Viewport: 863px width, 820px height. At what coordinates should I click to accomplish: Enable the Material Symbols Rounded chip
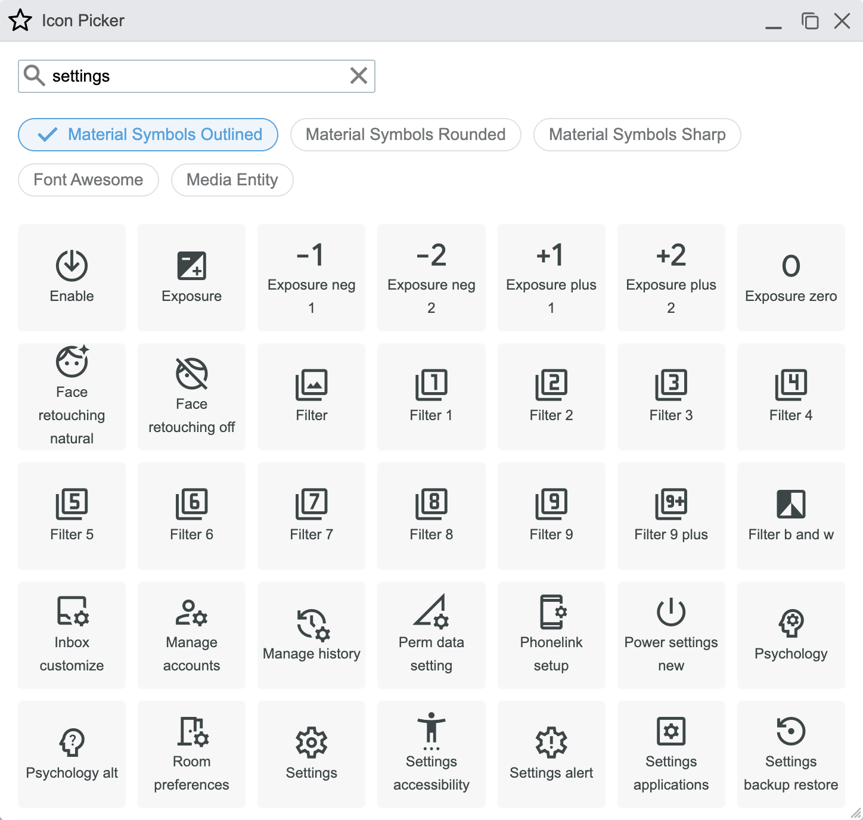pos(405,135)
